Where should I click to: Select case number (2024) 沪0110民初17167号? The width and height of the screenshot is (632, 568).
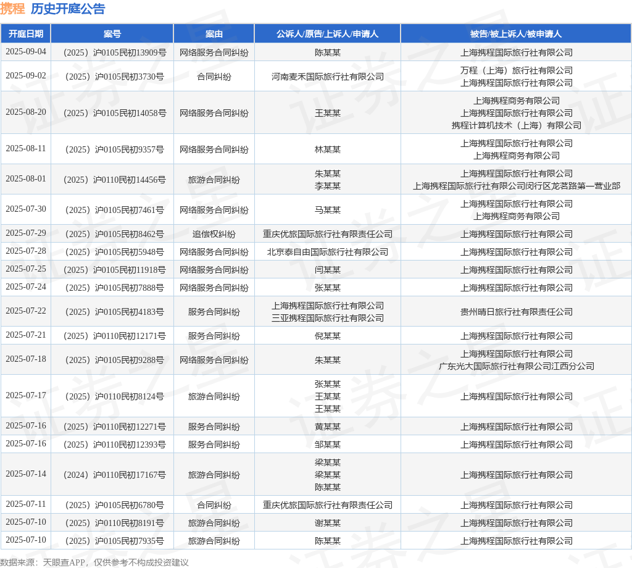(x=115, y=475)
